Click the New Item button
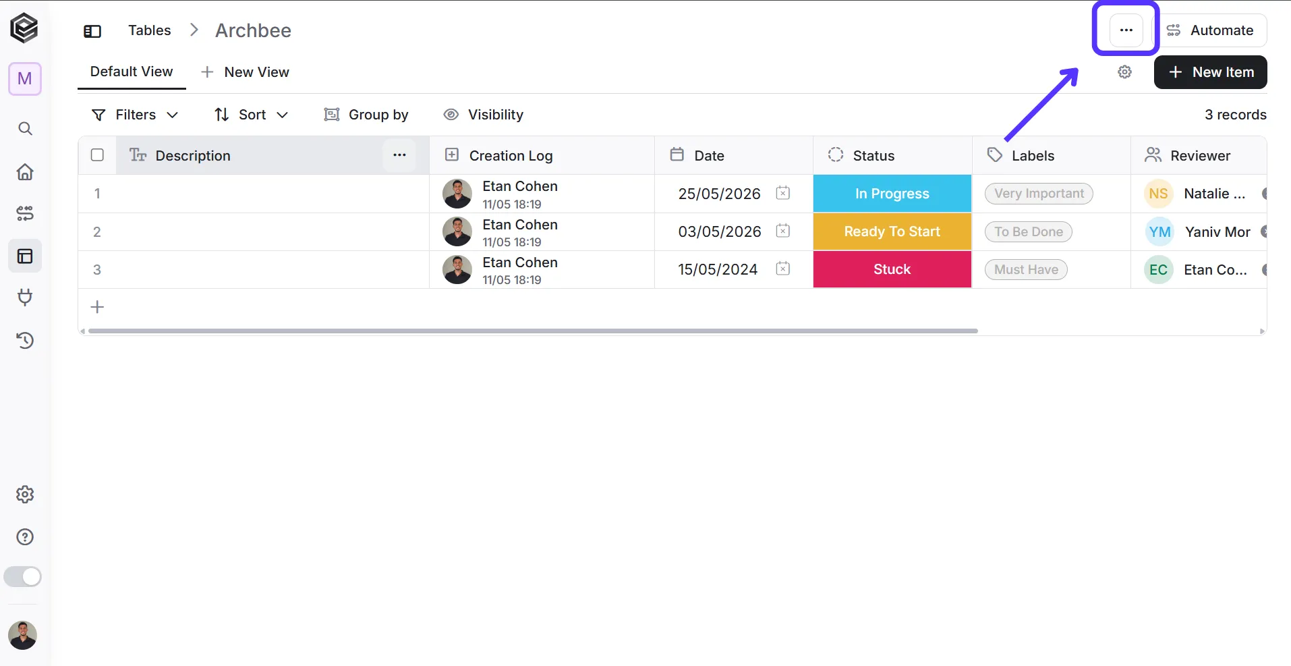The image size is (1291, 666). pyautogui.click(x=1211, y=72)
